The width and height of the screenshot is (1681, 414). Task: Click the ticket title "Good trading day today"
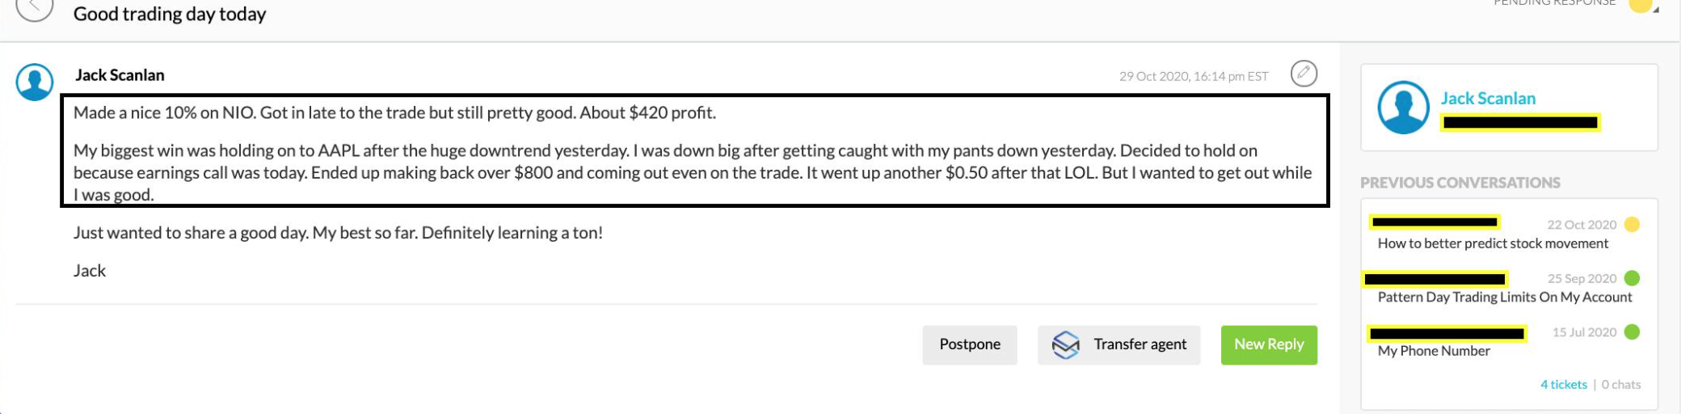click(x=170, y=15)
